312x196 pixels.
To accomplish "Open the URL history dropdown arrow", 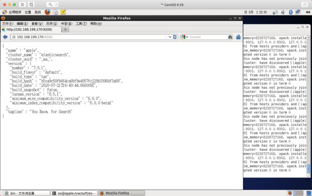I will [x=170, y=37].
